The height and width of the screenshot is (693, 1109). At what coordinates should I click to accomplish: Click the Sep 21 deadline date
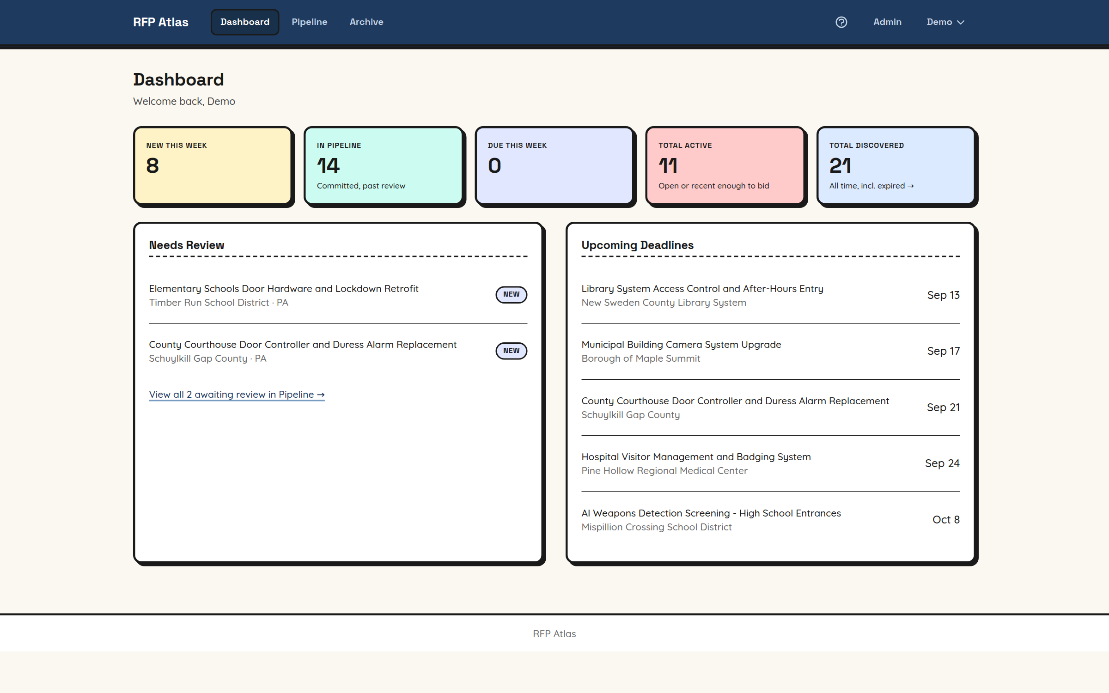(943, 407)
